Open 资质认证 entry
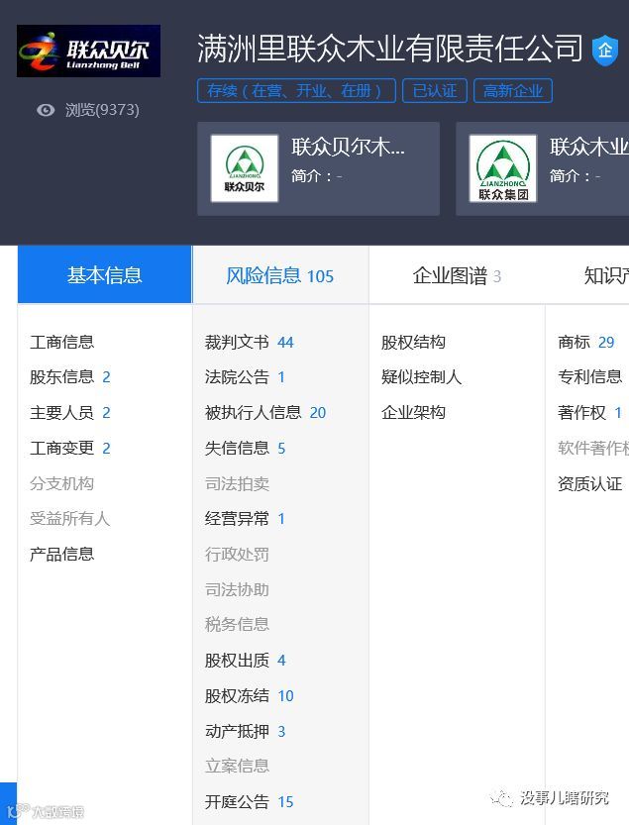This screenshot has height=825, width=629. point(590,483)
